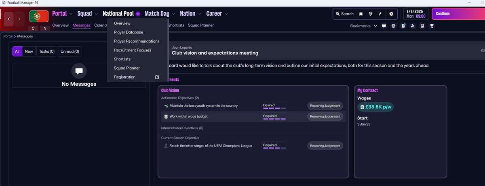The image size is (485, 186).
Task: Click the Joan Laporta sender name
Action: click(182, 47)
